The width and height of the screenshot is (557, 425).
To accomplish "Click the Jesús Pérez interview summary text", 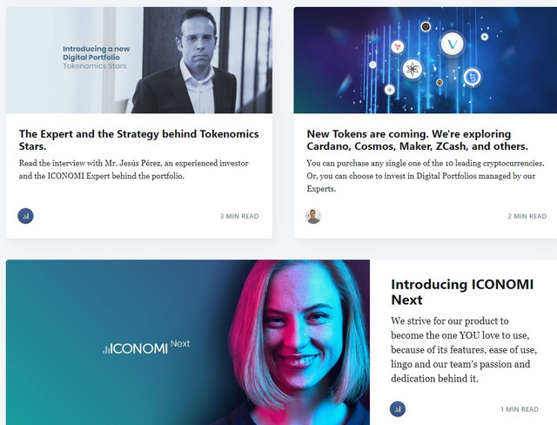I will [133, 170].
